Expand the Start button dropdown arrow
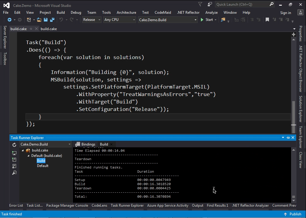 pyautogui.click(x=216, y=20)
